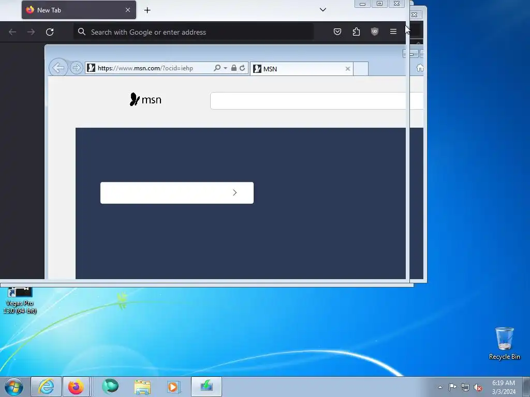Click the muted volume tray icon

pyautogui.click(x=478, y=387)
